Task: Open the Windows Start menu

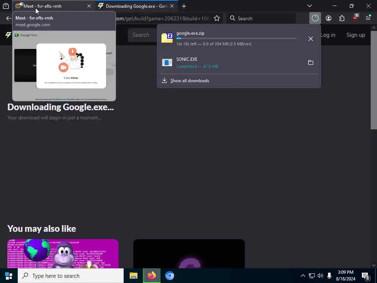Action: click(9, 276)
